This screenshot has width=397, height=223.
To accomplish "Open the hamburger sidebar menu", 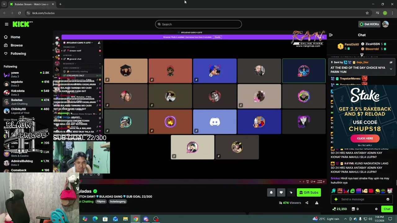I will point(7,24).
